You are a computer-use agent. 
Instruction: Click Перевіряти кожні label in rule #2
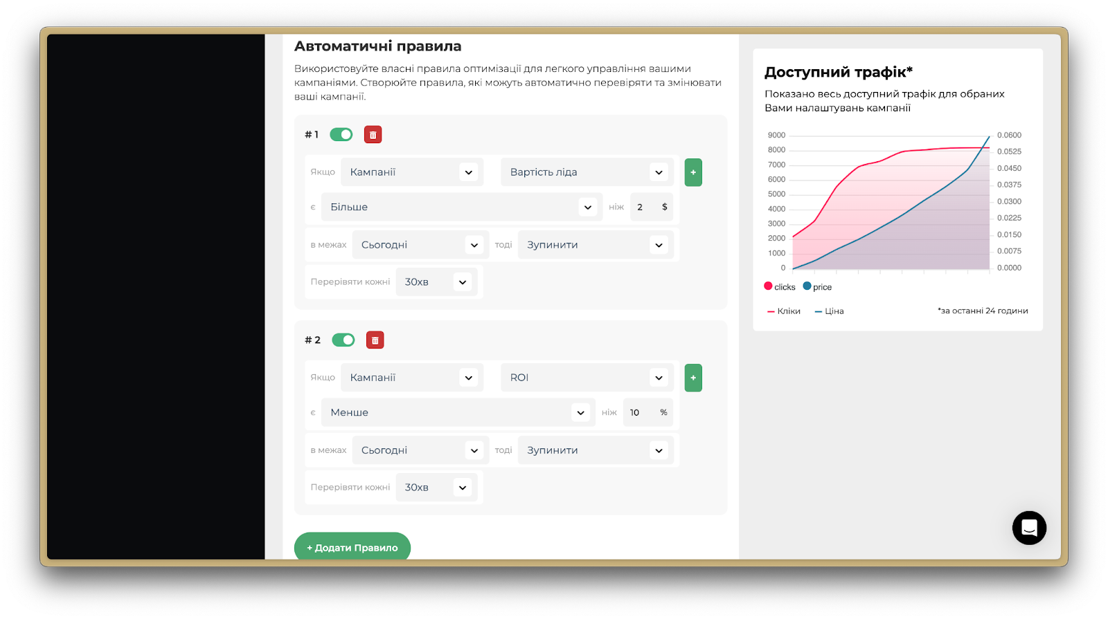tap(350, 488)
